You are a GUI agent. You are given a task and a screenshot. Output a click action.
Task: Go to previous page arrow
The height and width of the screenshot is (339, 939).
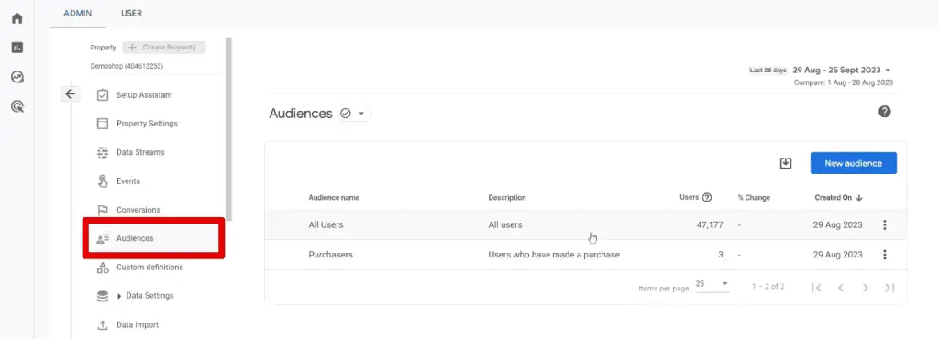click(841, 288)
